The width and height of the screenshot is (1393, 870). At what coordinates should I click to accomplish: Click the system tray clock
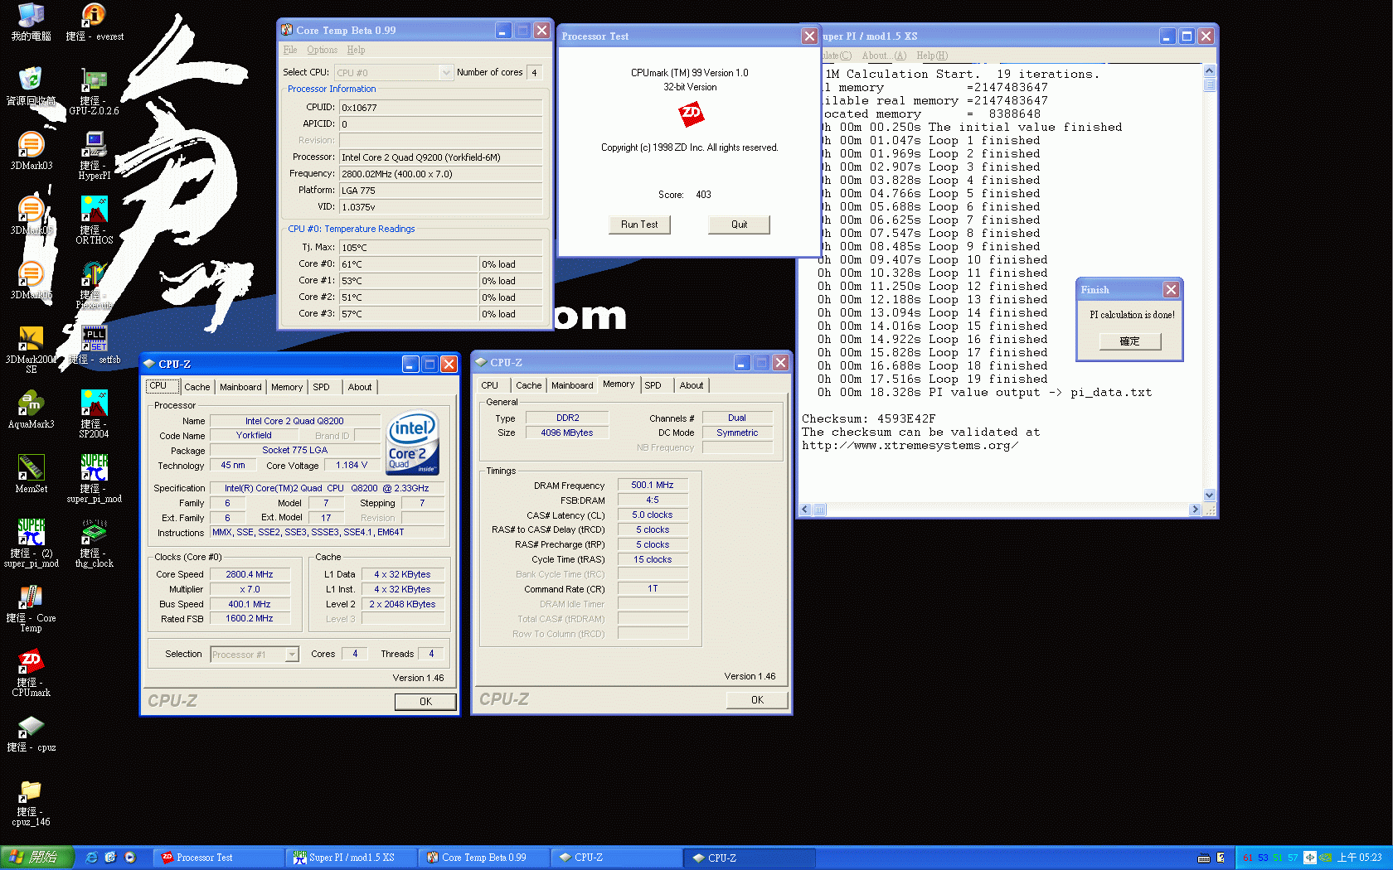(x=1359, y=858)
